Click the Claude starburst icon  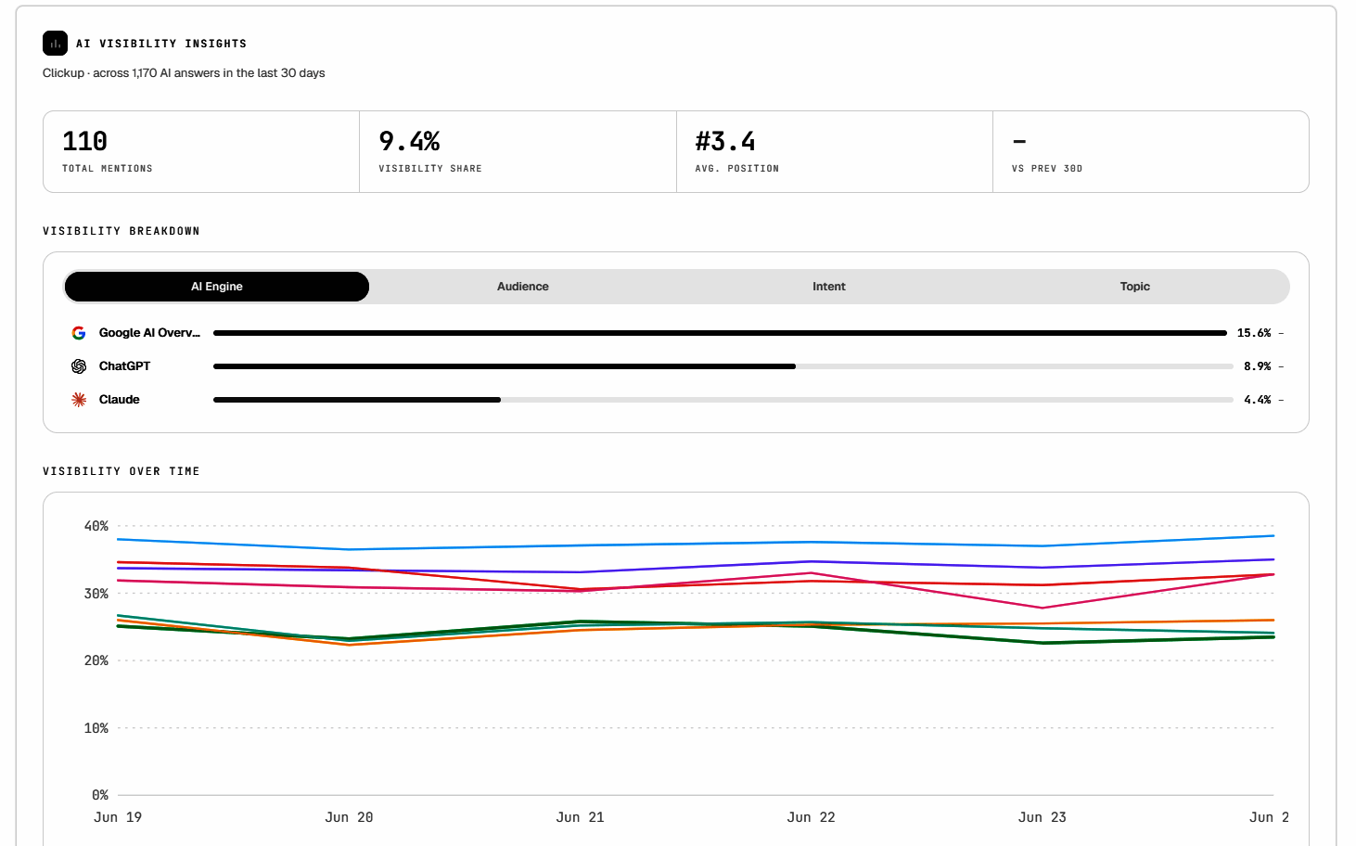point(79,400)
